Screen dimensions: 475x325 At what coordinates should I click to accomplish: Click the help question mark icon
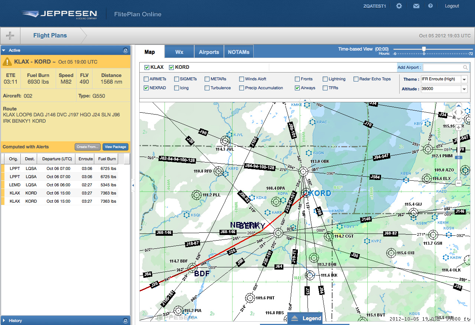tap(430, 6)
